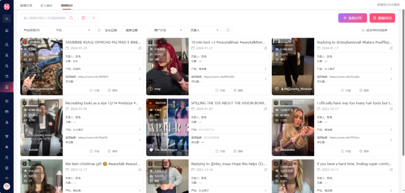Click the grid icon button beside the 负责人 filter
The height and width of the screenshot is (193, 405).
pos(228,30)
